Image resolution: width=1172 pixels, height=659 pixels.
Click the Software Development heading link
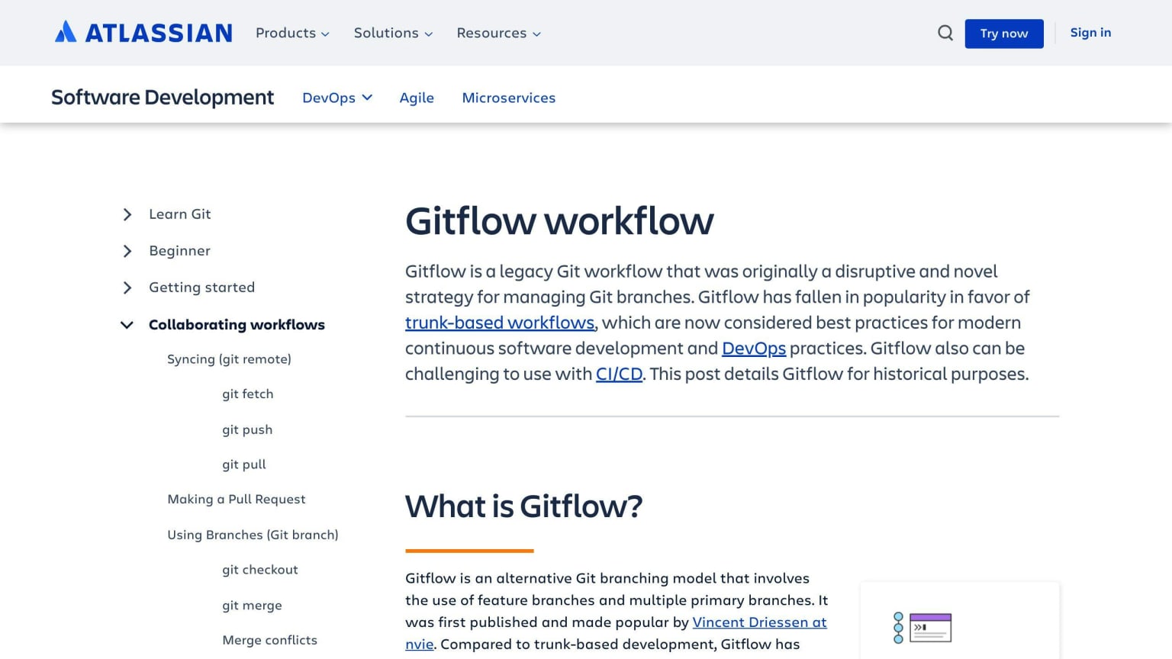click(x=163, y=98)
